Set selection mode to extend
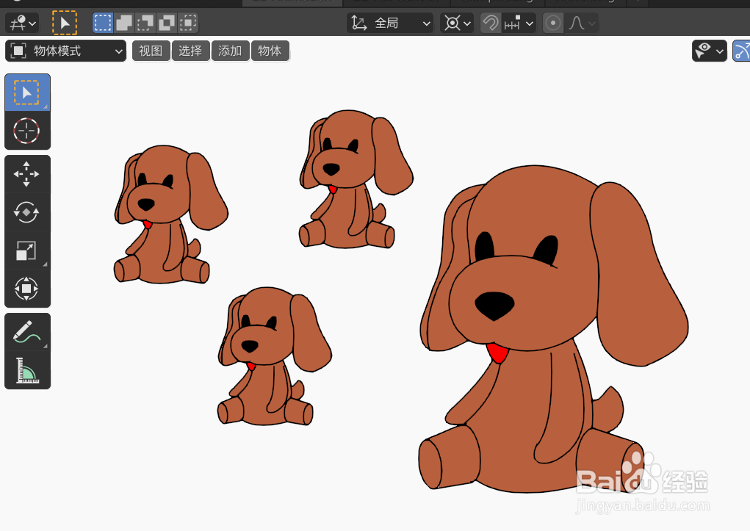Screen dimensions: 750x531 [124, 23]
